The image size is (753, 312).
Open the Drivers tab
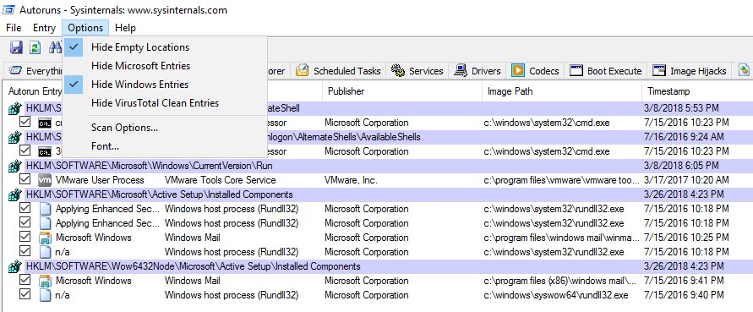tap(477, 71)
